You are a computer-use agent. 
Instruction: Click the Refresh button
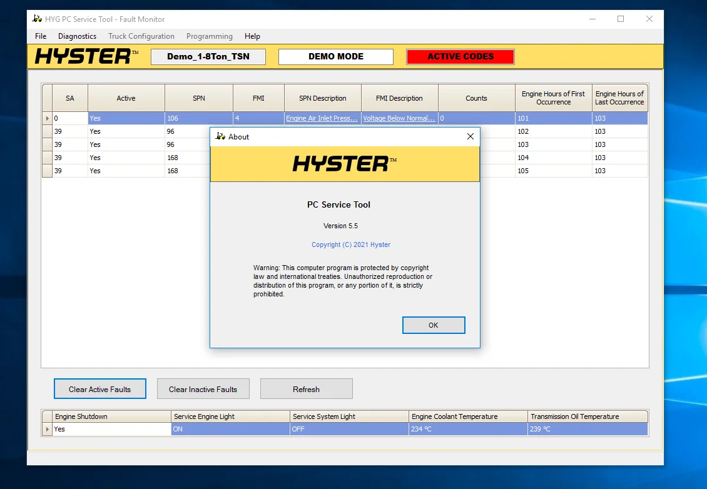click(306, 389)
